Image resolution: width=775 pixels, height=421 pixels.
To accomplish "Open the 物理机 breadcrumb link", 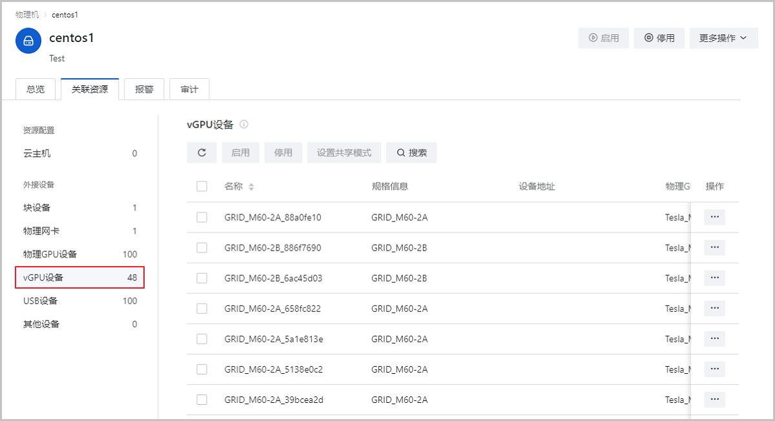I will click(27, 14).
